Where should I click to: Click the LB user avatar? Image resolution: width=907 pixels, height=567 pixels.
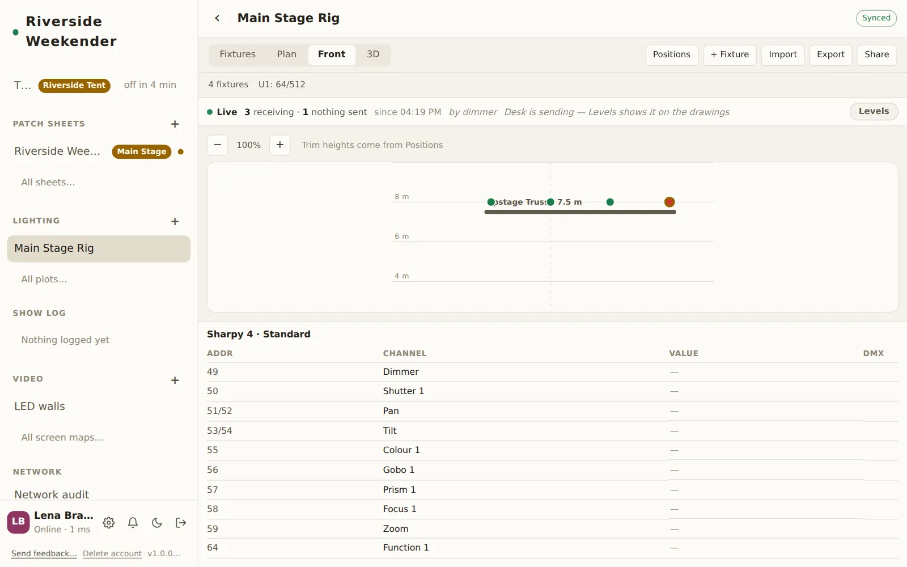point(18,522)
